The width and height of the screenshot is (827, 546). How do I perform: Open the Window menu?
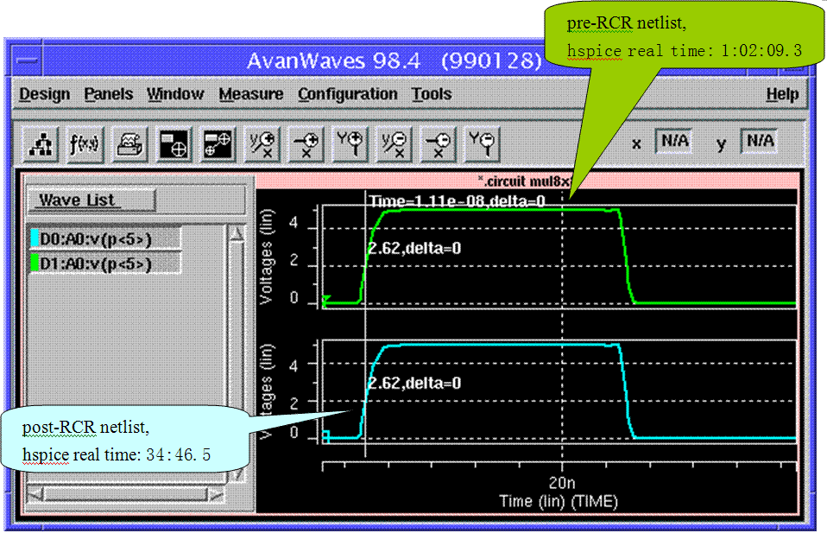click(175, 94)
